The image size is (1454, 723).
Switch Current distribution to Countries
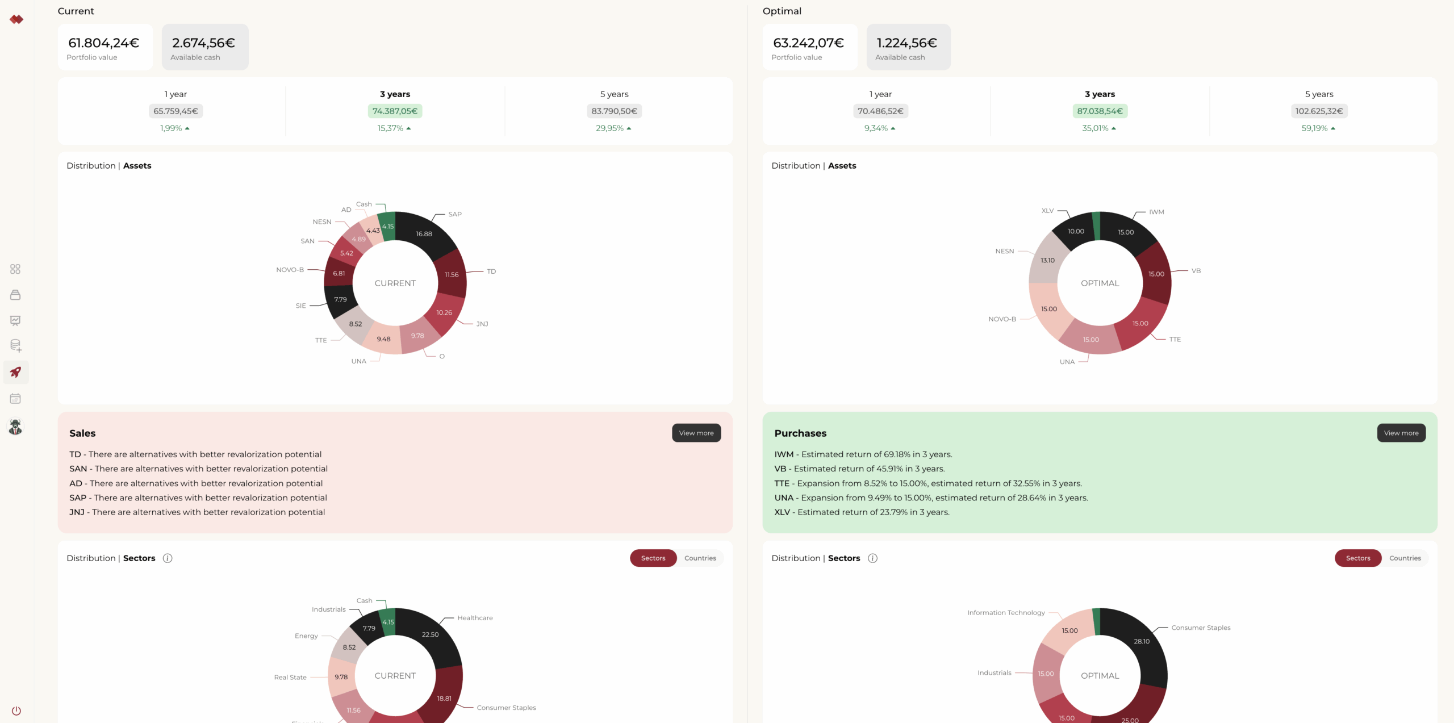[x=700, y=558]
